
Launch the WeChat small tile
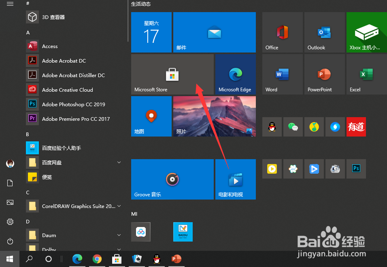pos(293,127)
